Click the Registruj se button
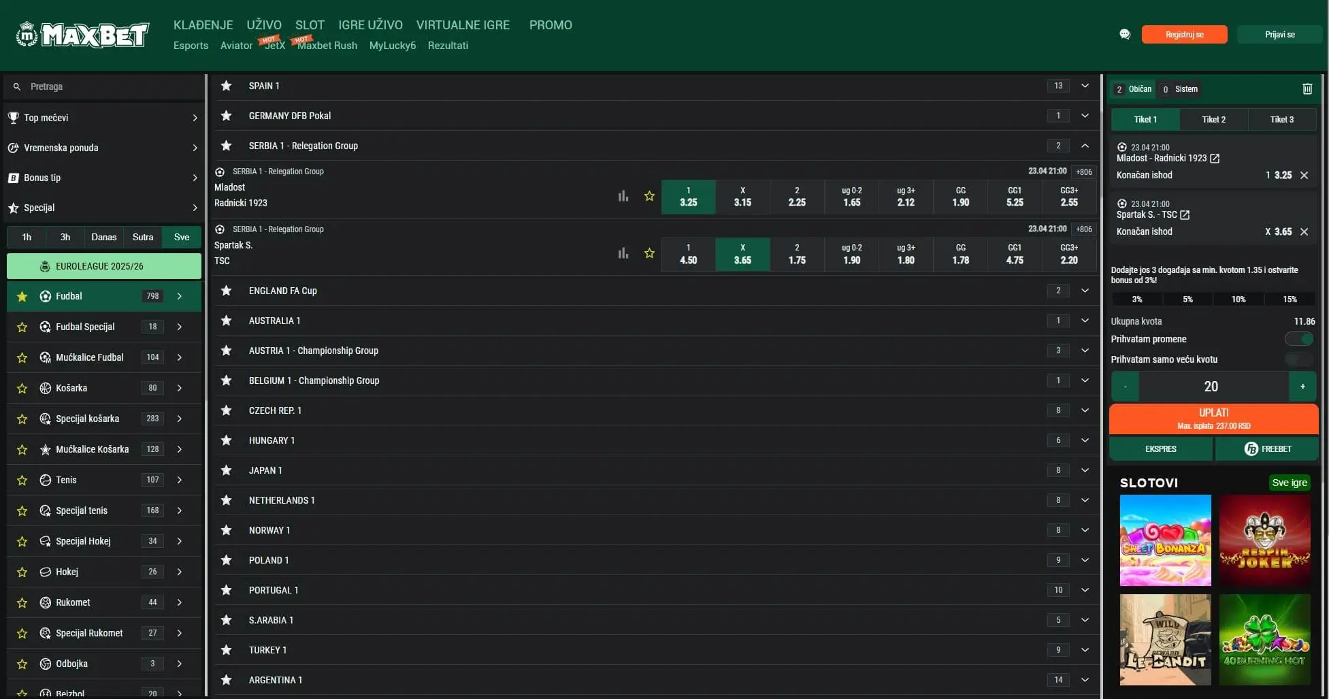The height and width of the screenshot is (699, 1329). click(x=1184, y=34)
